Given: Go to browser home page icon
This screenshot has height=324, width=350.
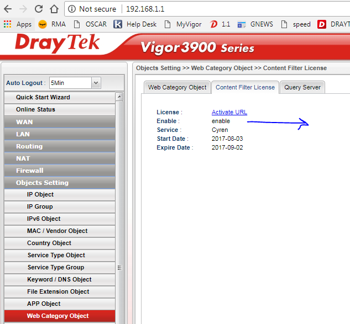Looking at the screenshot, I should pyautogui.click(x=54, y=9).
